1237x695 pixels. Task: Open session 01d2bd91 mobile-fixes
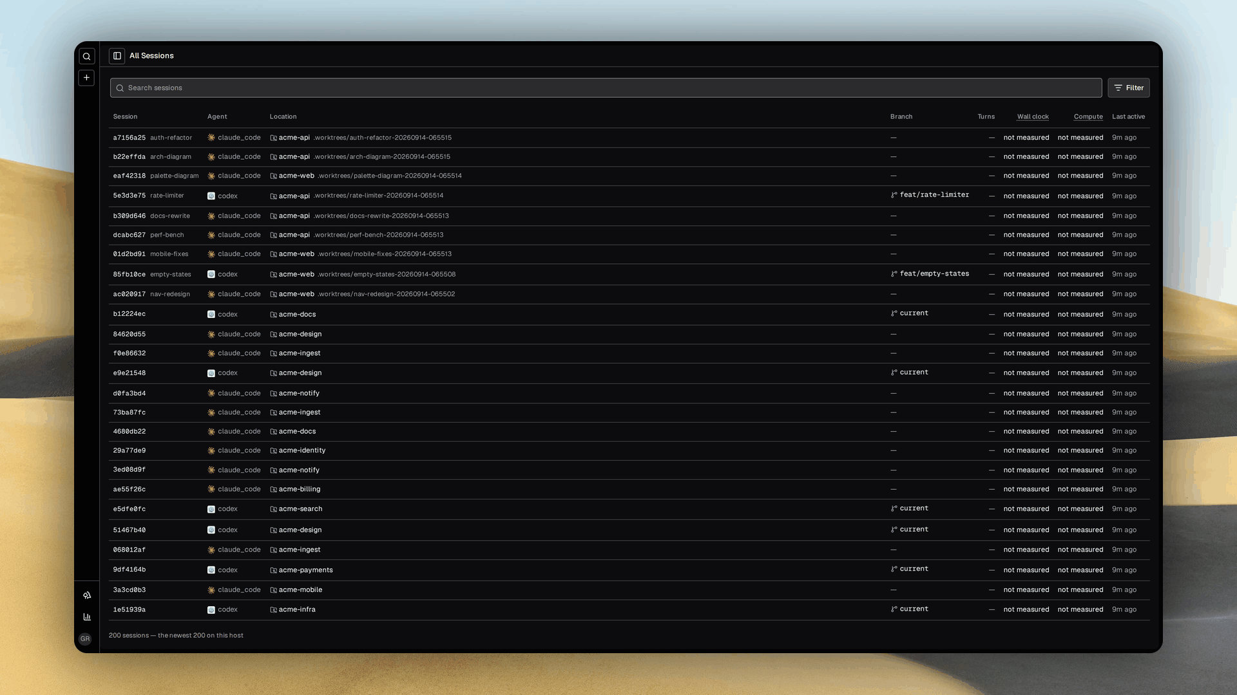(629, 254)
